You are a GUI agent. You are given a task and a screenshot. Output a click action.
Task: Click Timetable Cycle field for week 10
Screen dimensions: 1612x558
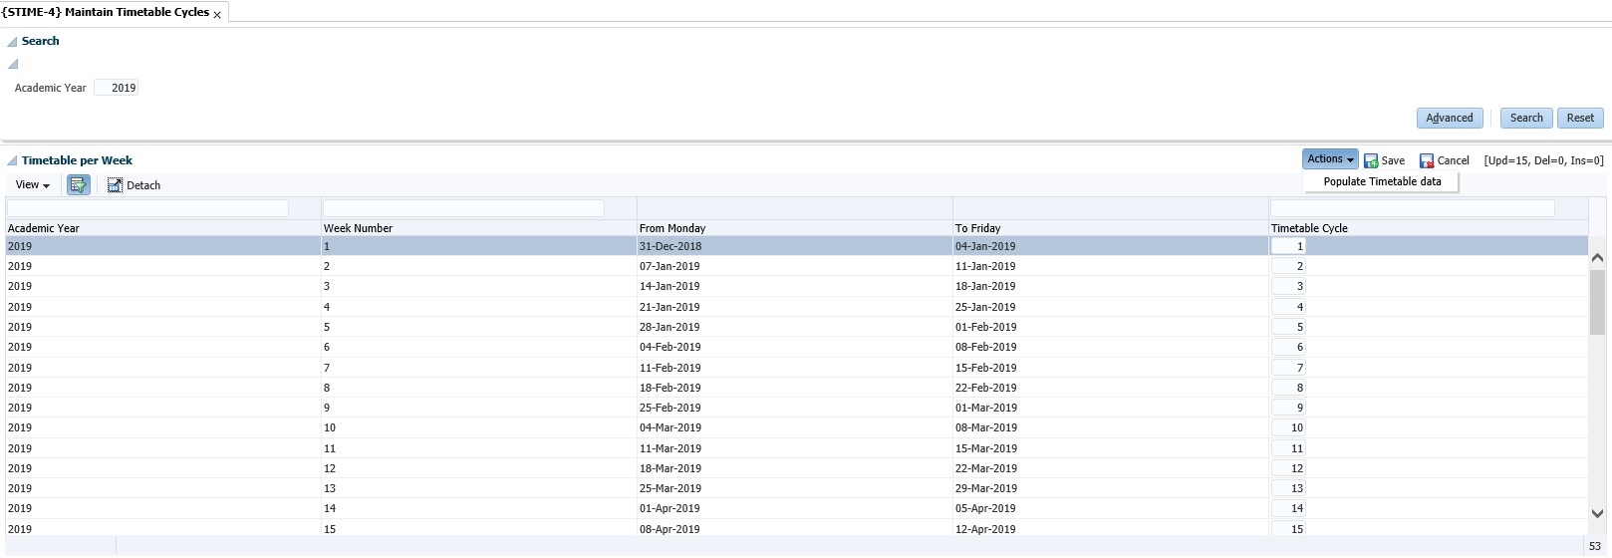coord(1288,428)
